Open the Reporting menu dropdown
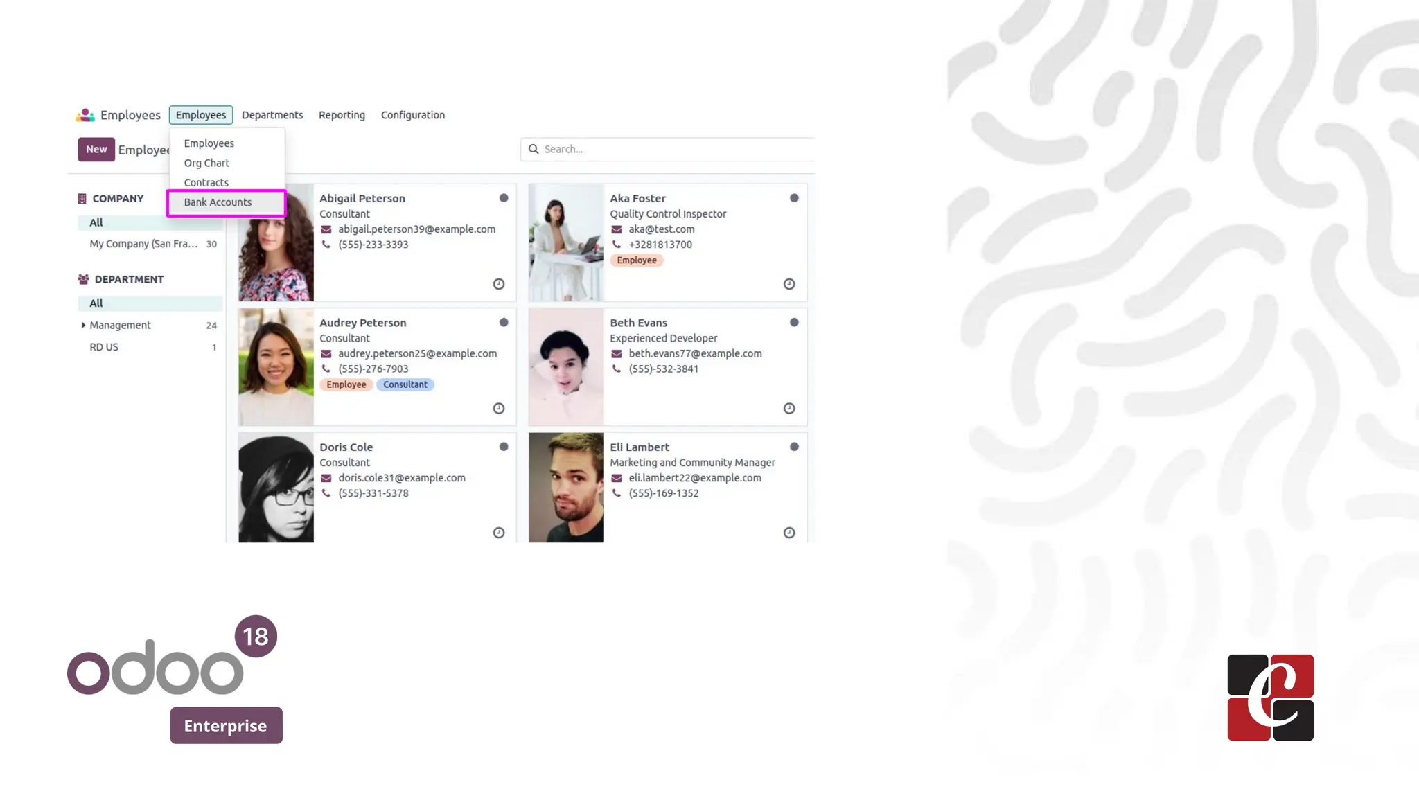Screen dimensions: 1419x798 tap(342, 115)
